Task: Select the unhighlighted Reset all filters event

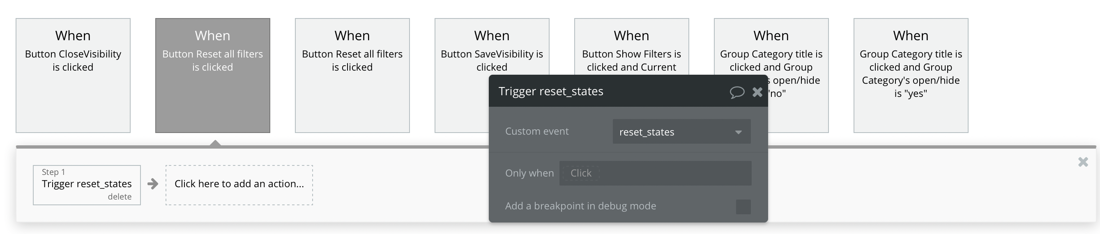Action: 352,75
